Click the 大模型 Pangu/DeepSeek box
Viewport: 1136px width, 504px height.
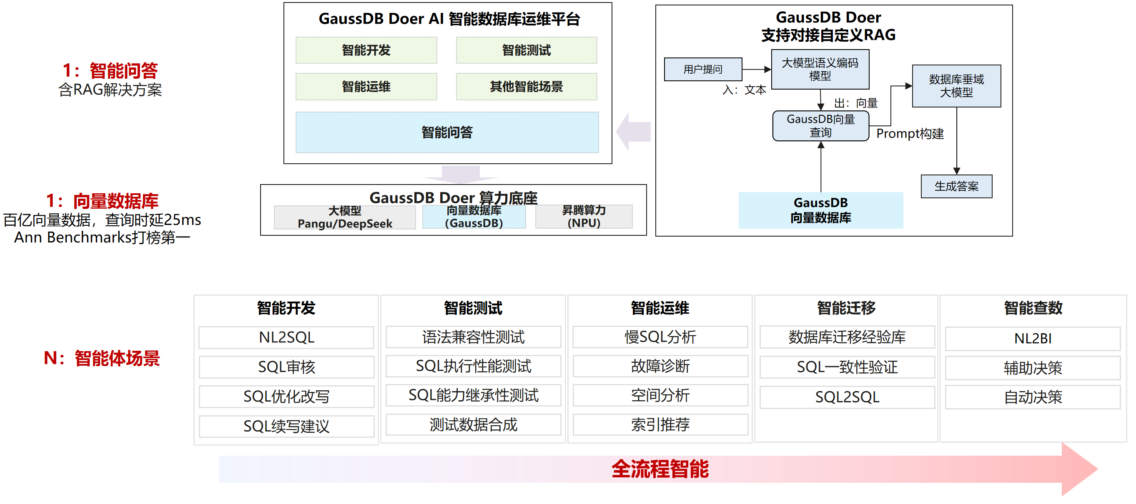pyautogui.click(x=344, y=217)
